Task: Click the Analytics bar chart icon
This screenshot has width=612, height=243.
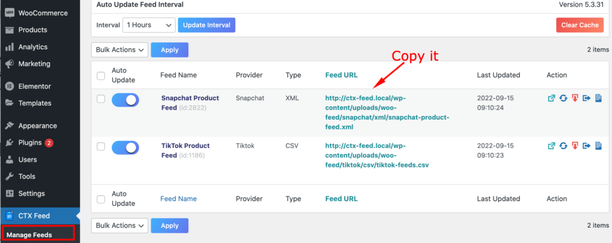Action: 10,47
